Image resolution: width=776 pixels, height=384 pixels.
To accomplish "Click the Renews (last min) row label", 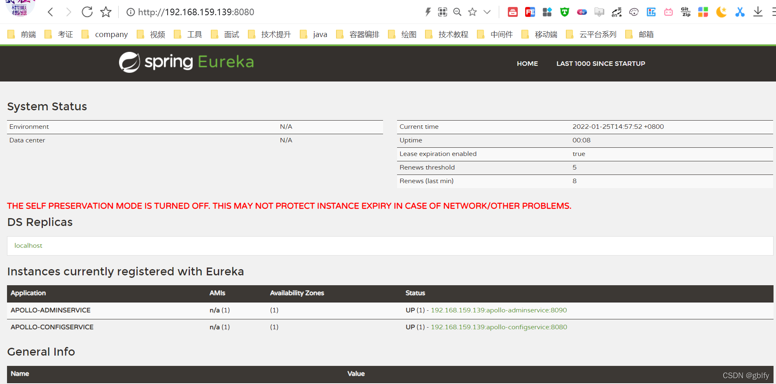I will [x=426, y=181].
